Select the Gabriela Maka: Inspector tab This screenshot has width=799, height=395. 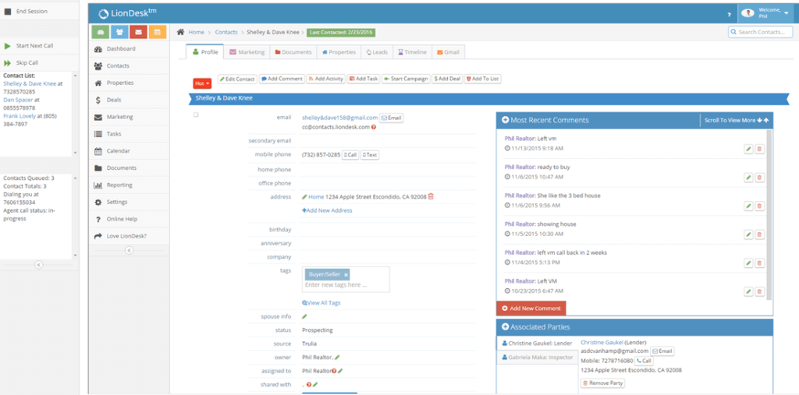point(537,358)
